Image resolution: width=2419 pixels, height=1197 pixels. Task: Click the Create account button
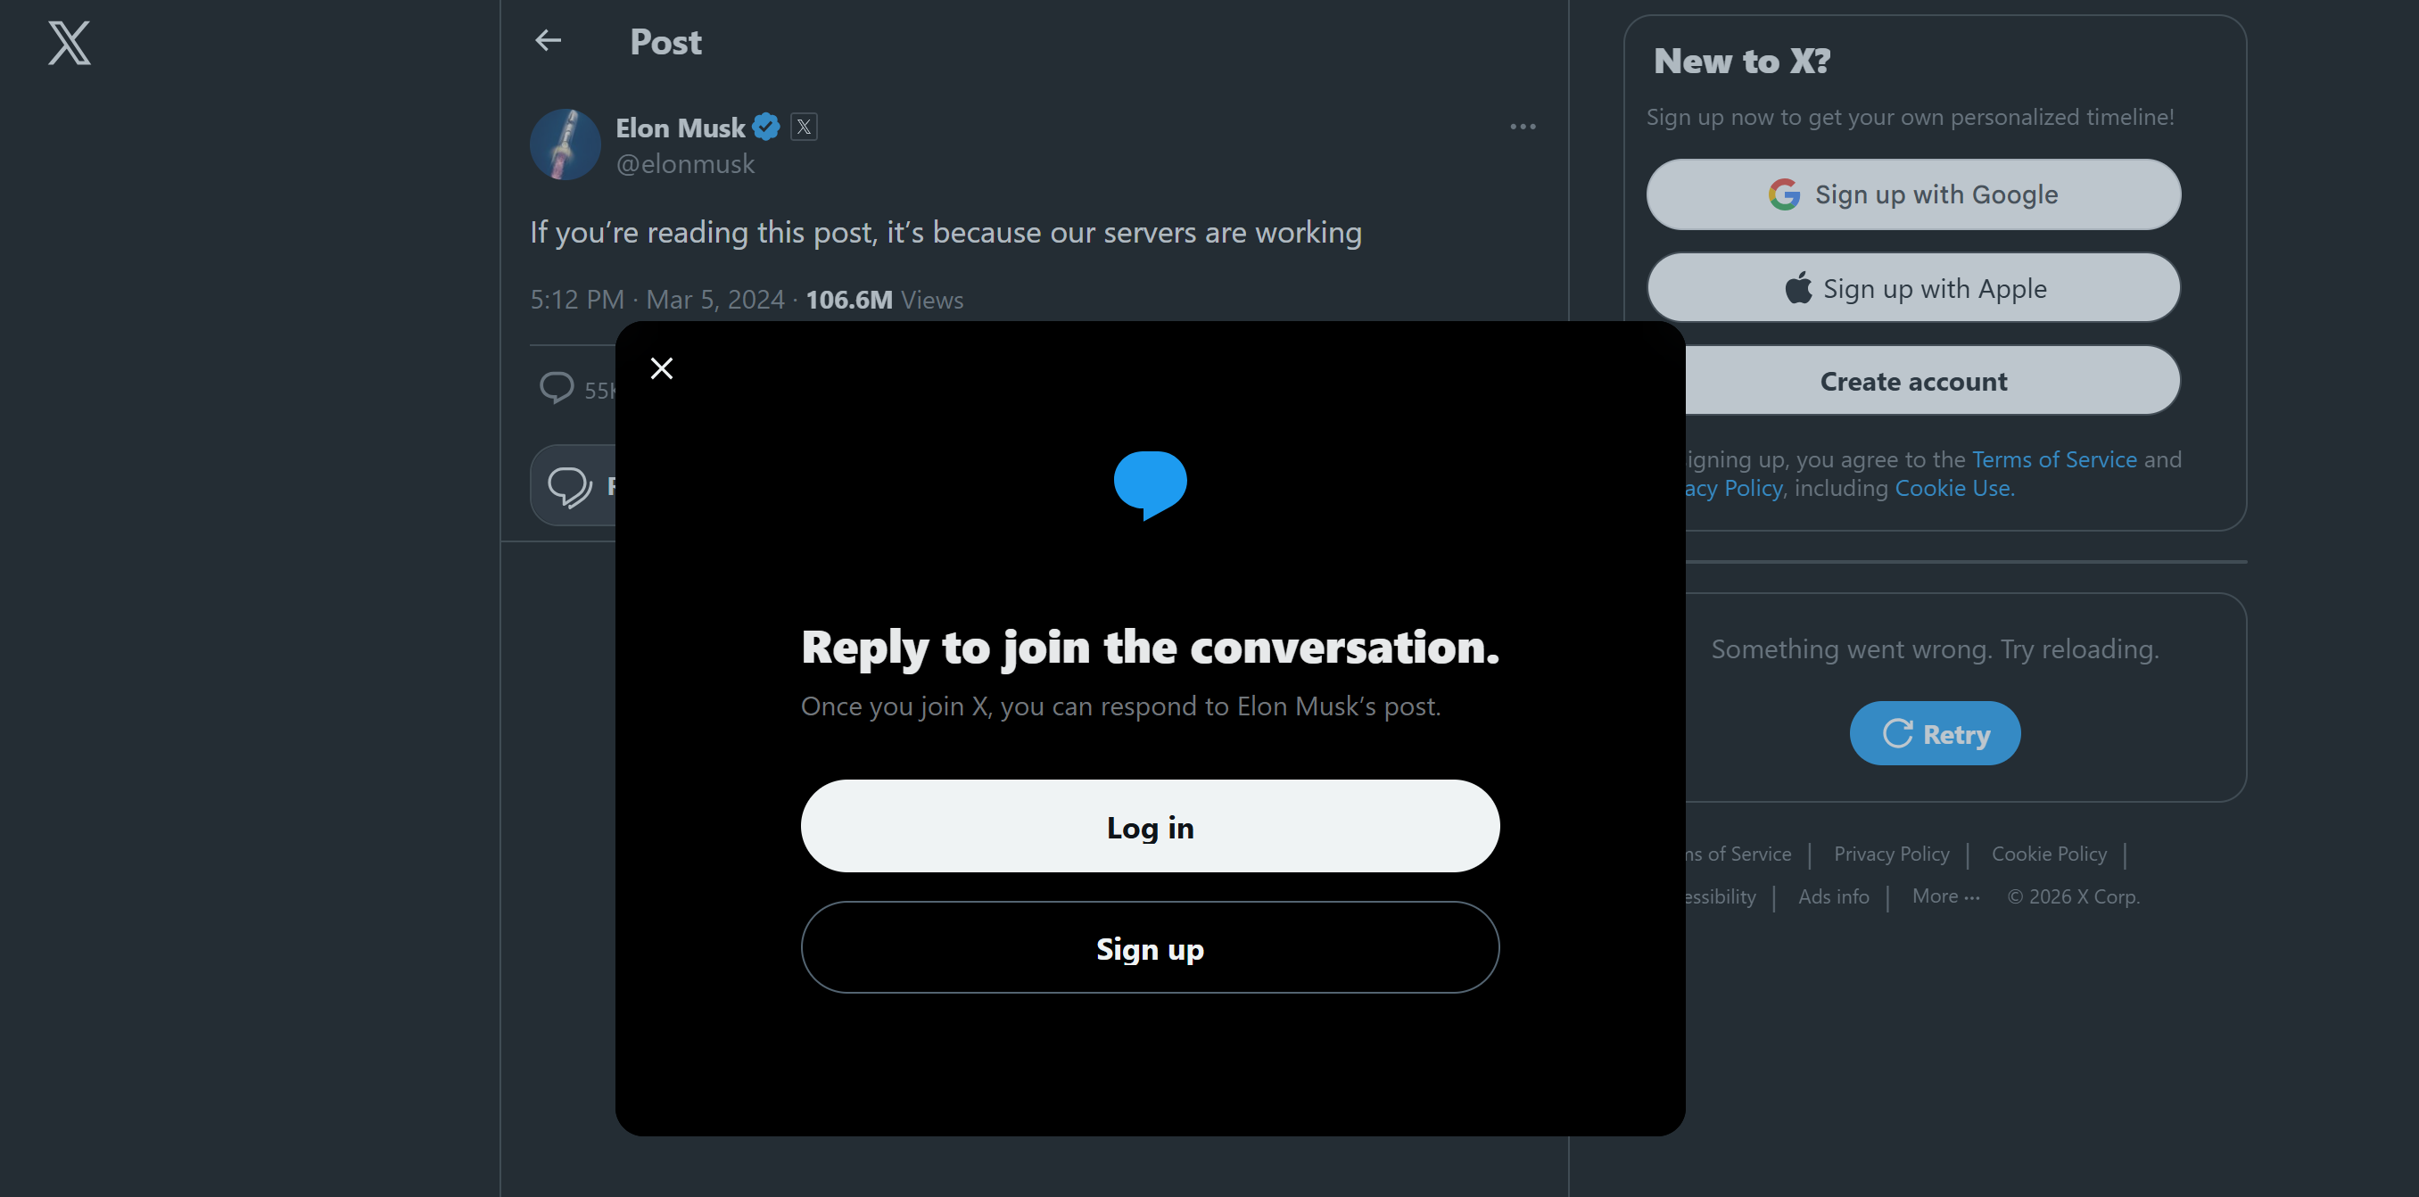click(1914, 380)
